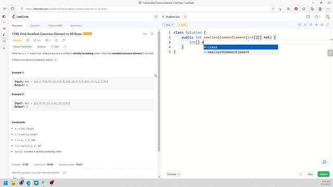Select the 'class' autocomplete suggestion
Viewport: 333px width, 187px height.
[x=240, y=47]
